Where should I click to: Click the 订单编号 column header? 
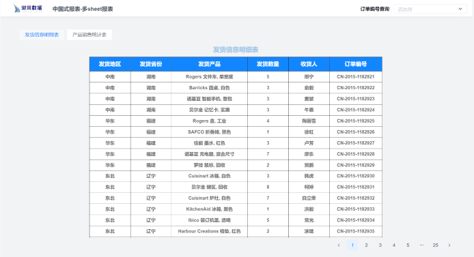[356, 64]
